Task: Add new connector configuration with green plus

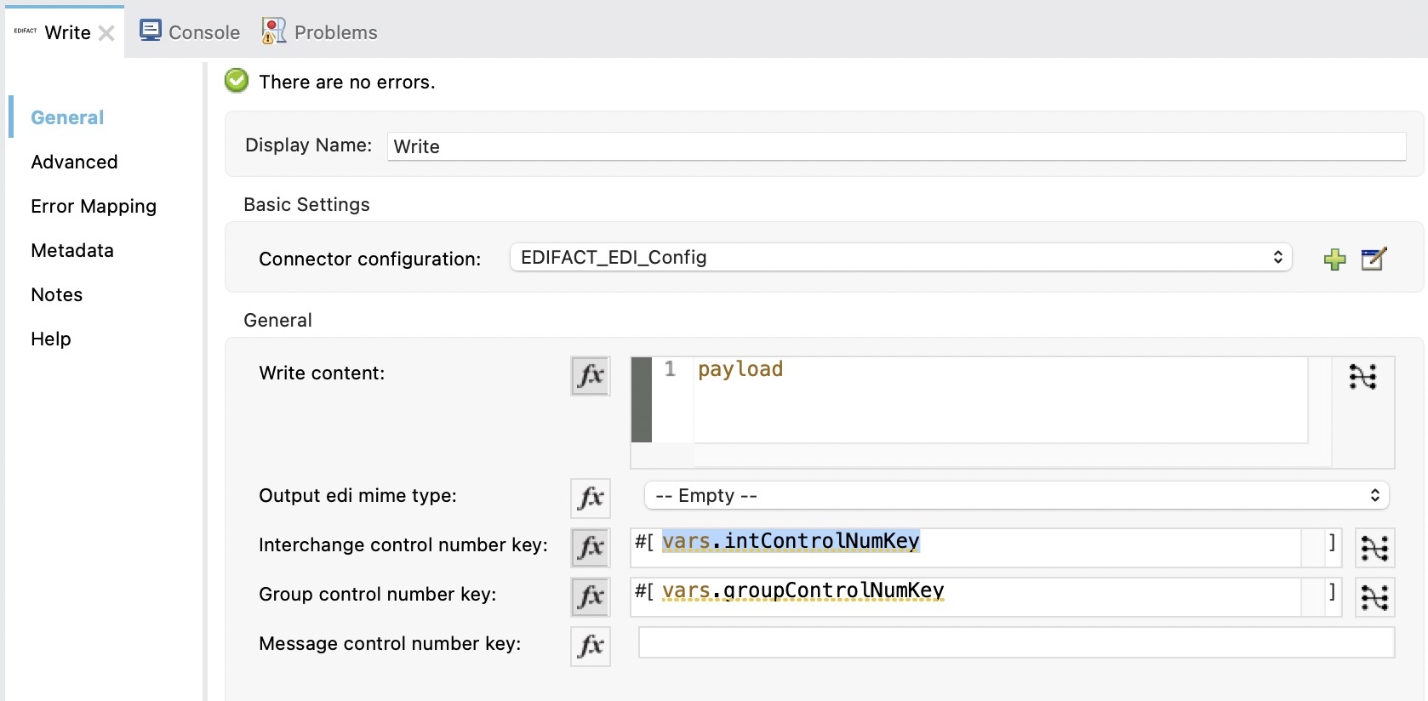Action: 1335,259
